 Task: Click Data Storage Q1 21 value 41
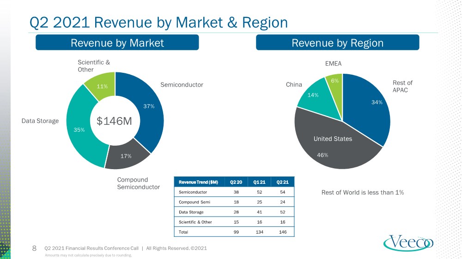tap(259, 212)
